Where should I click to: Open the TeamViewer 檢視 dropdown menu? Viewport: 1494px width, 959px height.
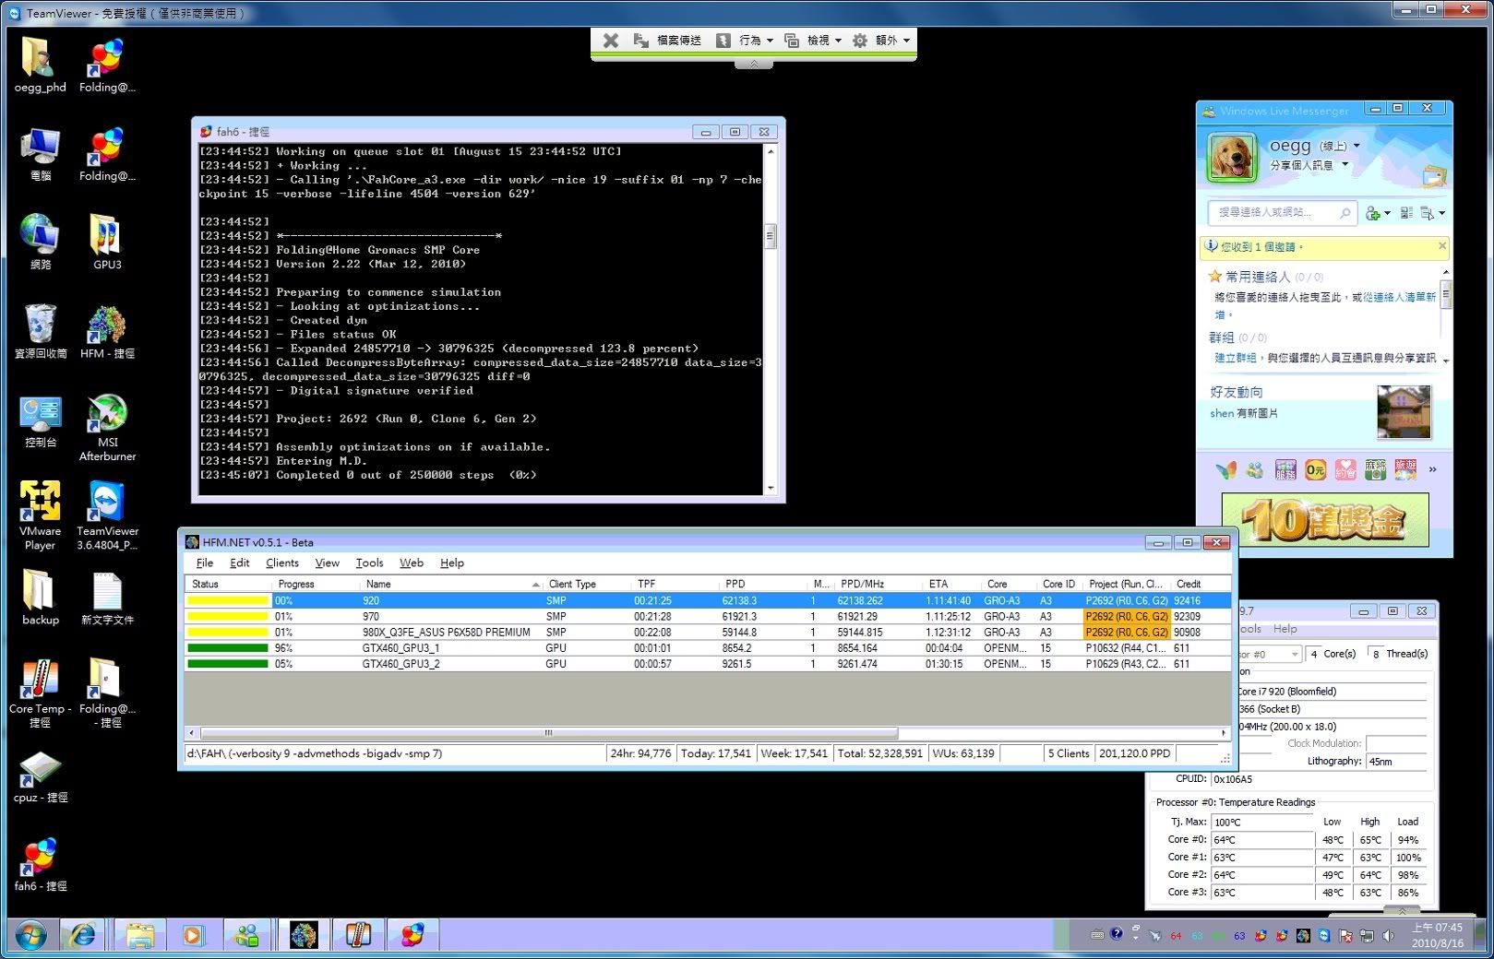tap(813, 41)
